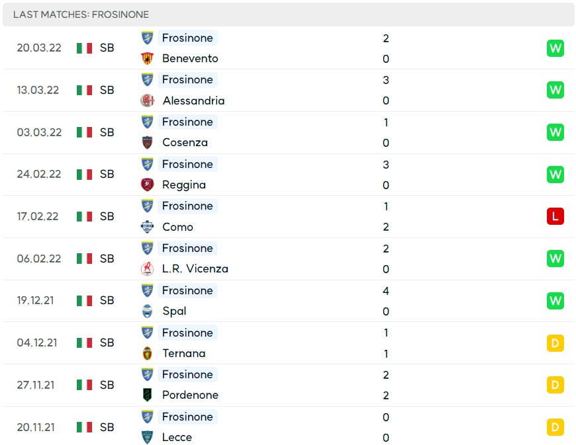Click the Spal team badge
576x445 pixels.
click(147, 311)
